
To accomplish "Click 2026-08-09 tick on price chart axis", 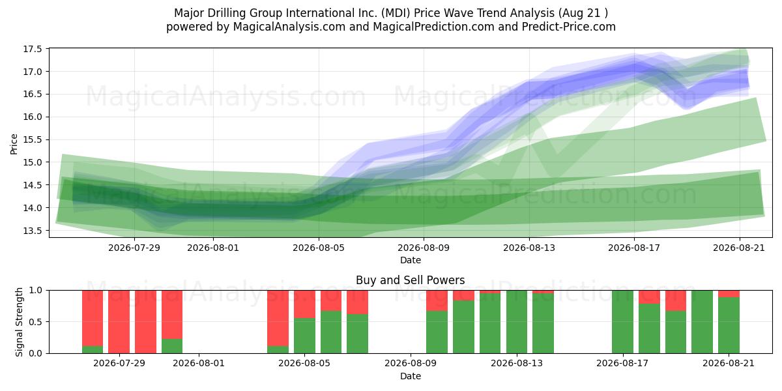I will 424,248.
